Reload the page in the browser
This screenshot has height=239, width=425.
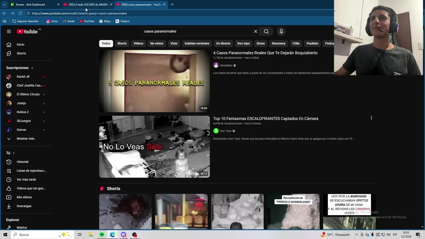pos(20,13)
